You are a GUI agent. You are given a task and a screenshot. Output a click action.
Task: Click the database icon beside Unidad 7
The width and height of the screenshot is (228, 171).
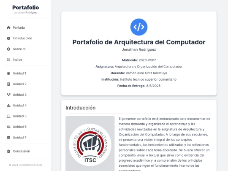pyautogui.click(x=8, y=138)
